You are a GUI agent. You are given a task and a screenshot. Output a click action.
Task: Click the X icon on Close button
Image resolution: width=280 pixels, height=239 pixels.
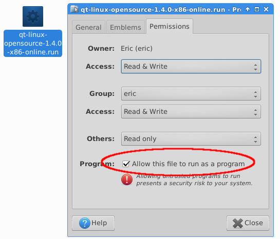(238, 223)
